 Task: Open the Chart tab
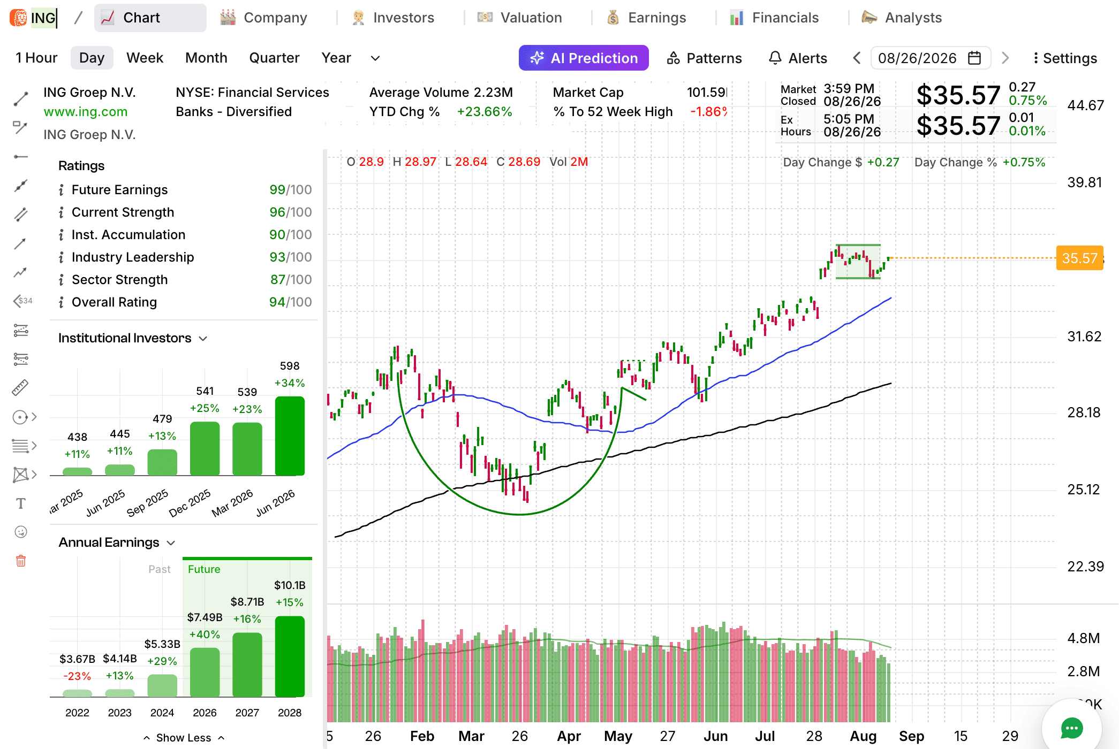[x=150, y=18]
